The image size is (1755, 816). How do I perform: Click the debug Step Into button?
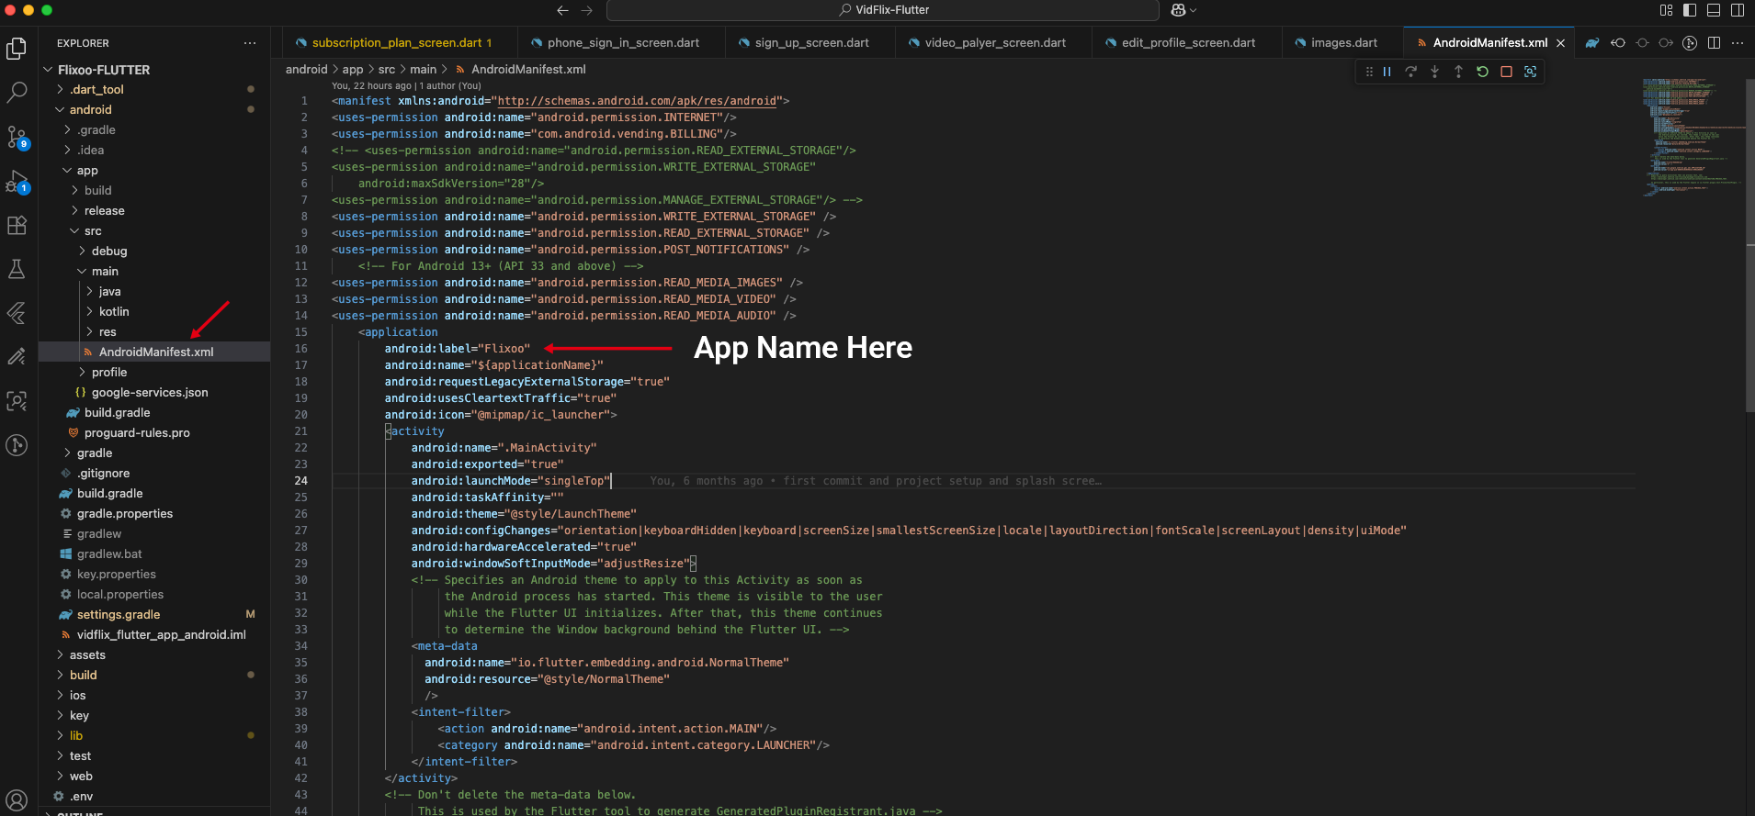click(1435, 72)
